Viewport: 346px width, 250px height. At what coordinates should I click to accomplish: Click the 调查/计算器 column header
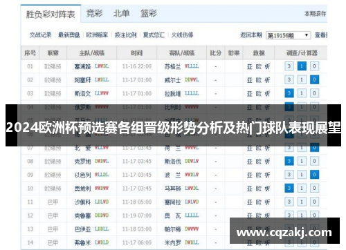coord(302,53)
